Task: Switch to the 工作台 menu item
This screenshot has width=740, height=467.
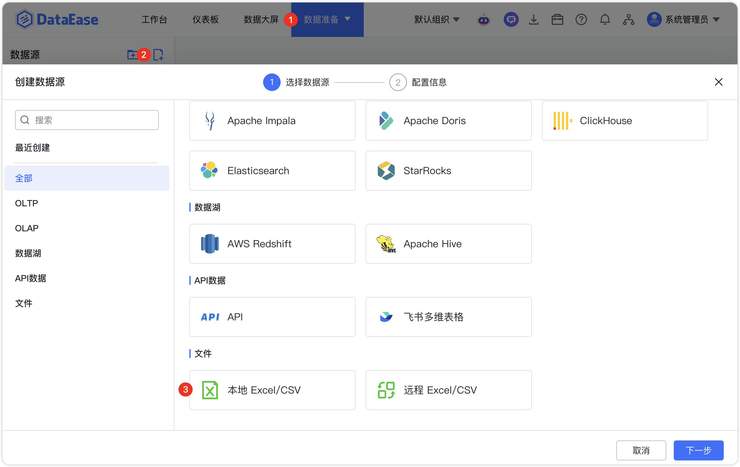Action: coord(154,19)
